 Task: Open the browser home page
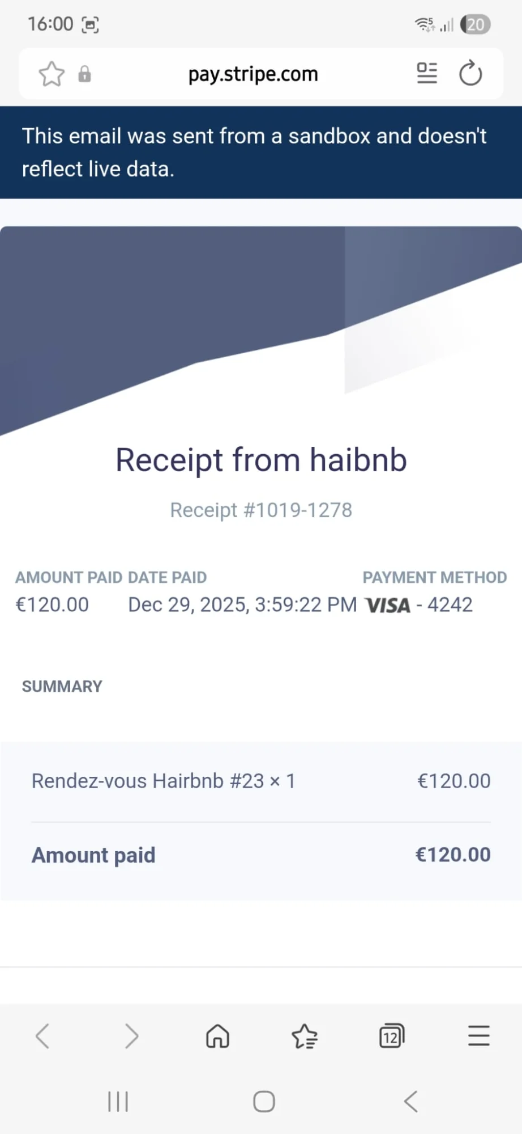click(217, 1036)
